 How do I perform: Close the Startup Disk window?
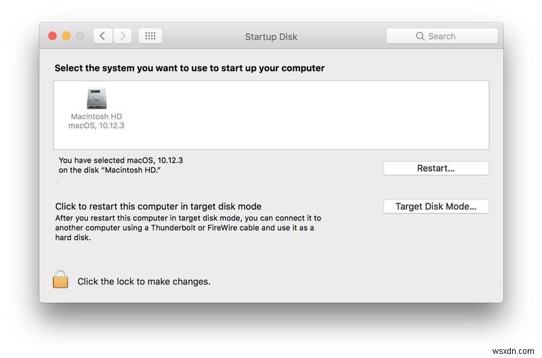[x=52, y=36]
